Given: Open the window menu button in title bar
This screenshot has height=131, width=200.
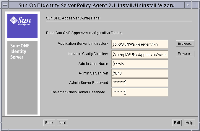Looking at the screenshot, I should 5,5.
